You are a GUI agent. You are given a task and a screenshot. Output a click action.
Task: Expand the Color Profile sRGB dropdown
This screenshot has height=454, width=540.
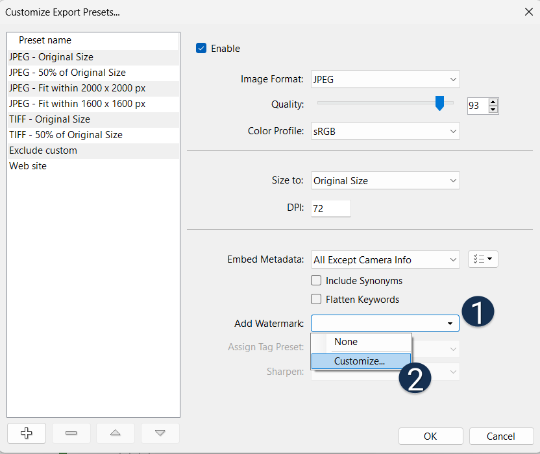(385, 131)
